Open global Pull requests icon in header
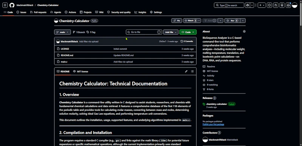Screen dimensions: 302x146 276,5
